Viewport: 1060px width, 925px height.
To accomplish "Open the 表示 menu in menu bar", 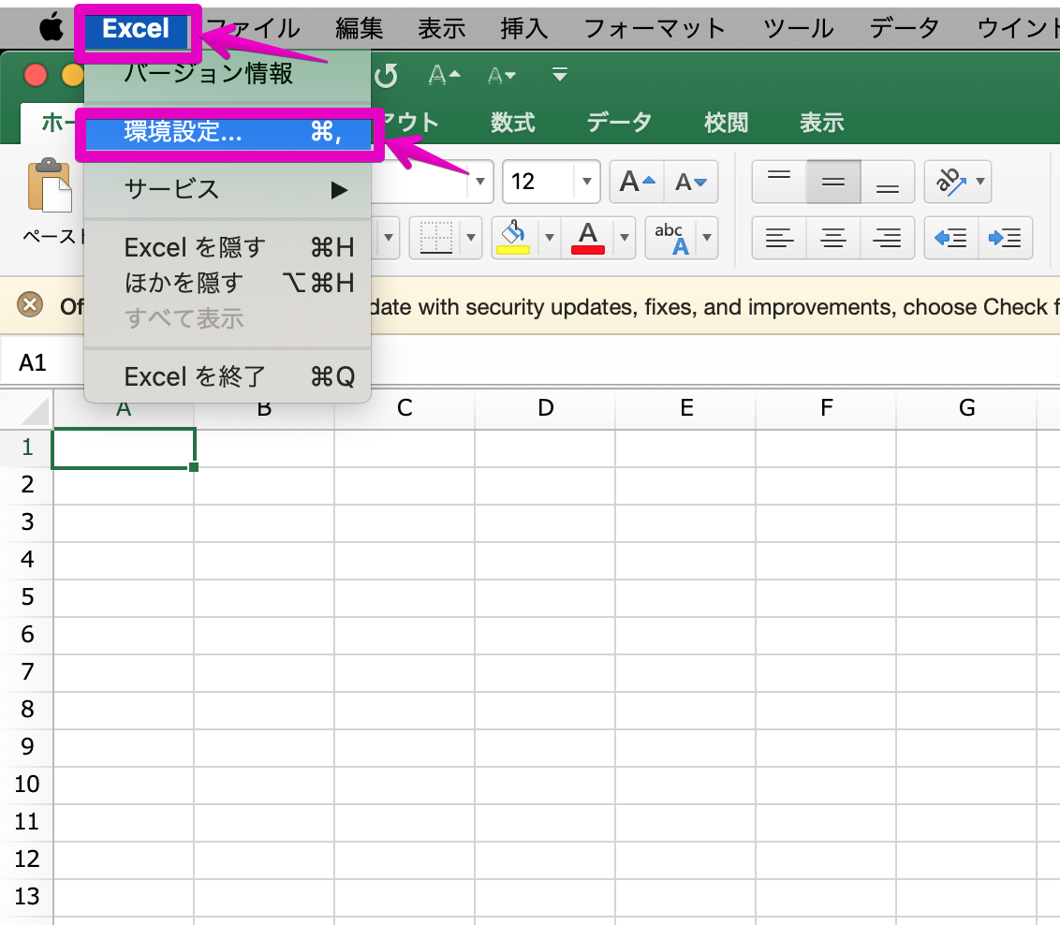I will 441,28.
